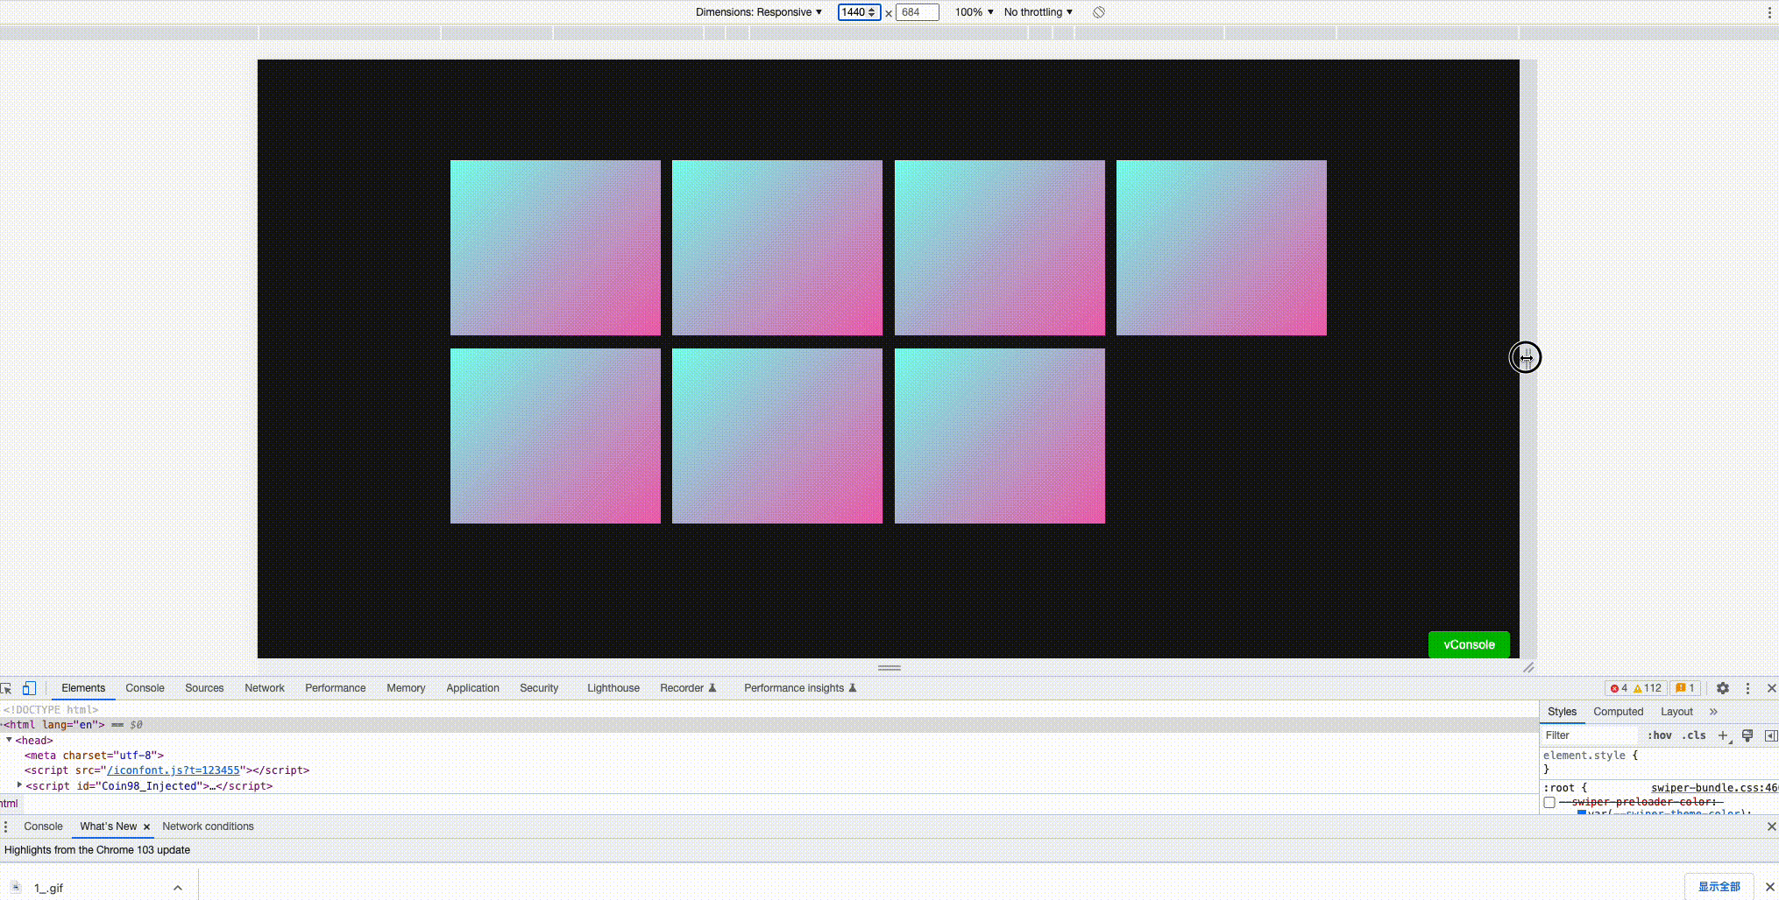Viewport: 1779px width, 900px height.
Task: Collapse the head element node
Action: coord(9,740)
